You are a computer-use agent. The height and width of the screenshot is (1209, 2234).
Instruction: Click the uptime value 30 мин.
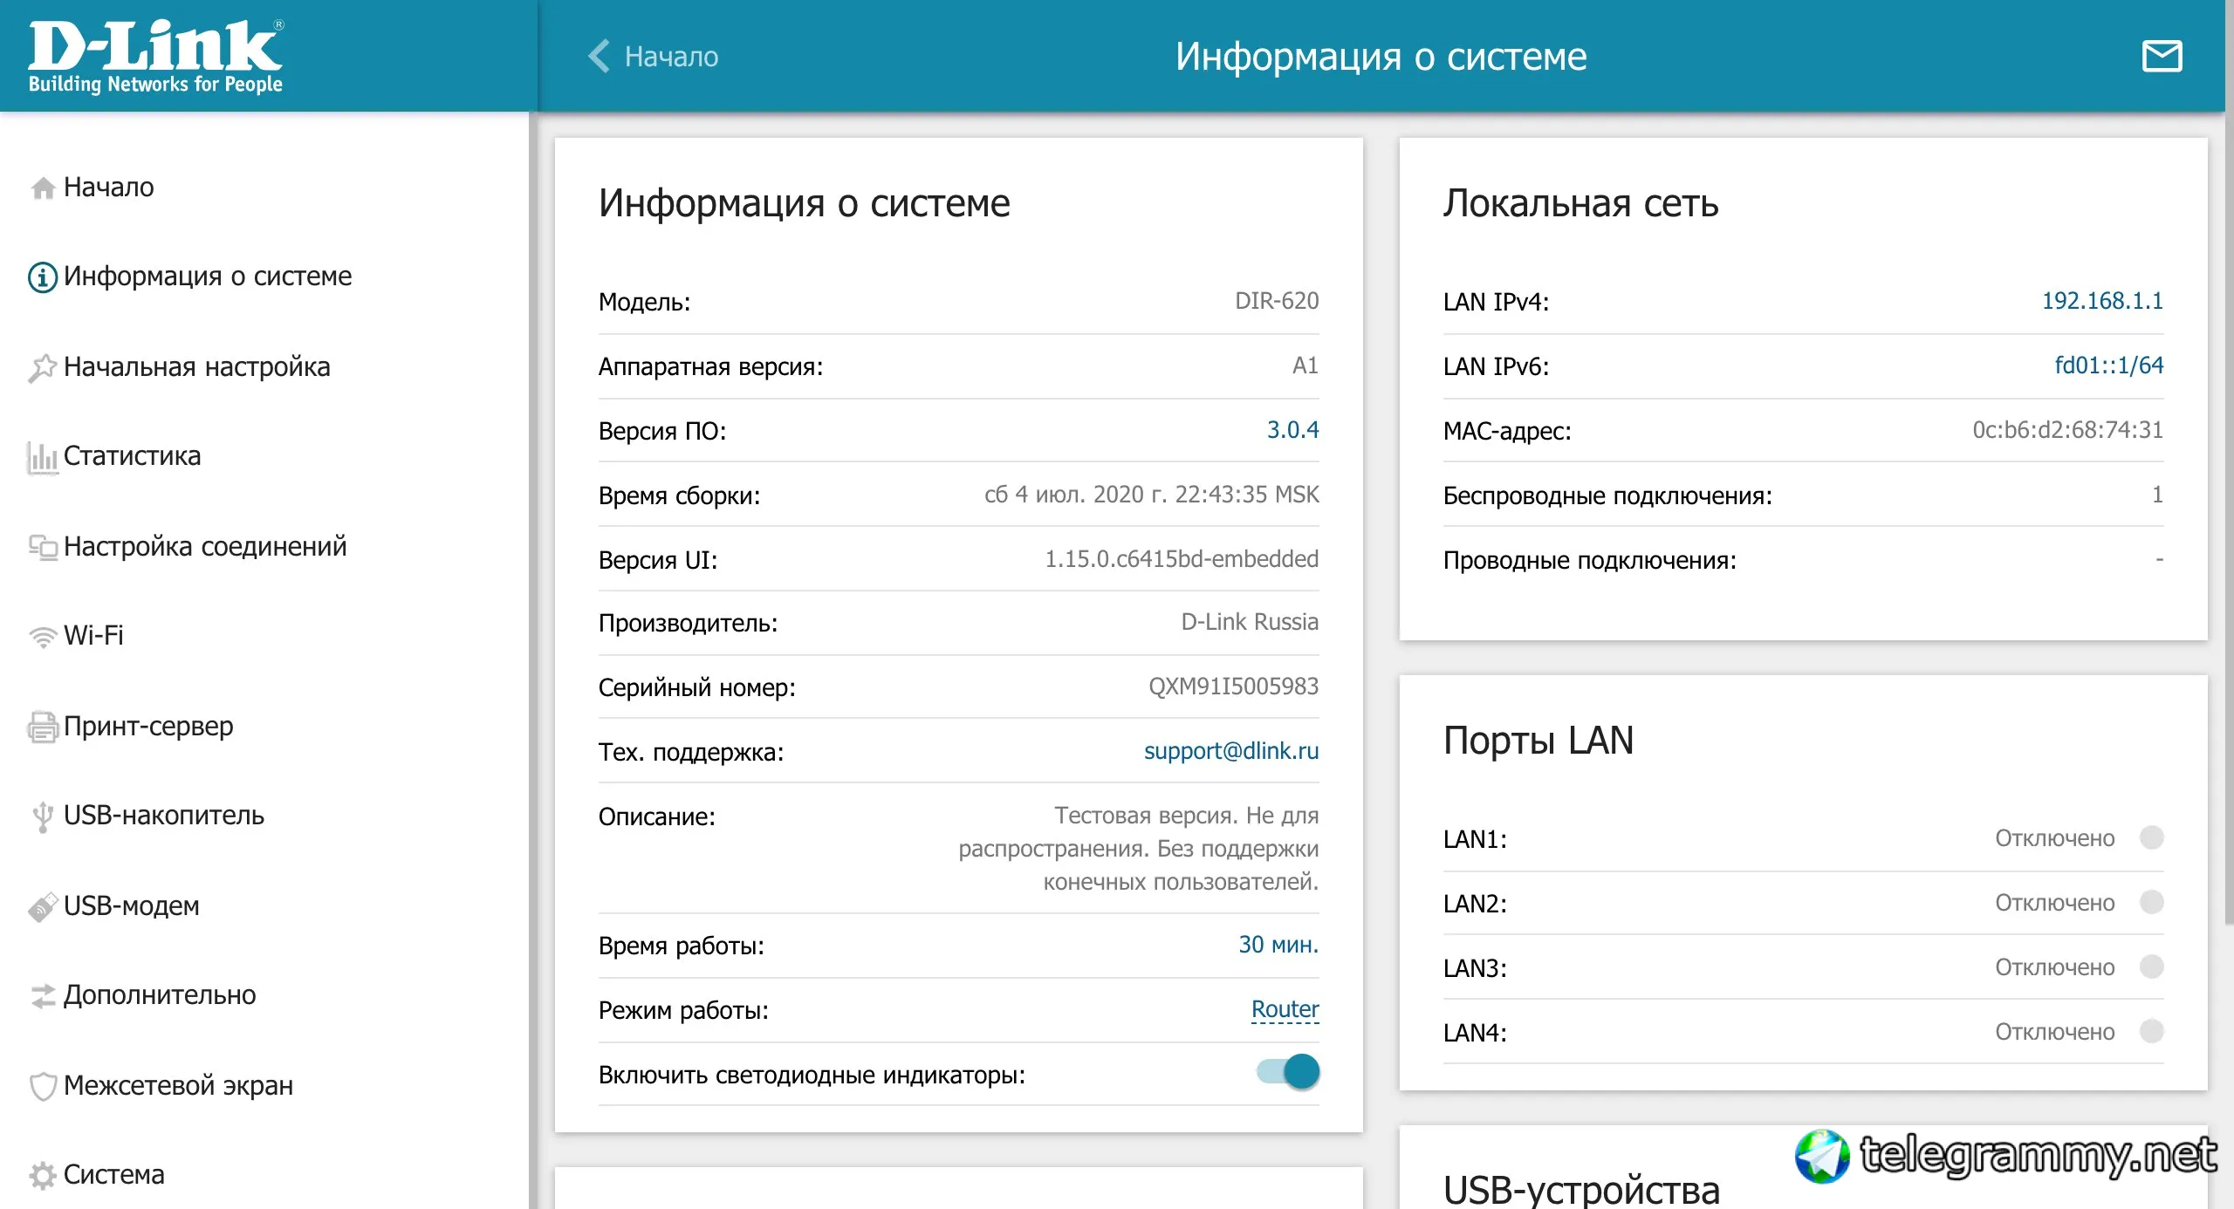1278,945
